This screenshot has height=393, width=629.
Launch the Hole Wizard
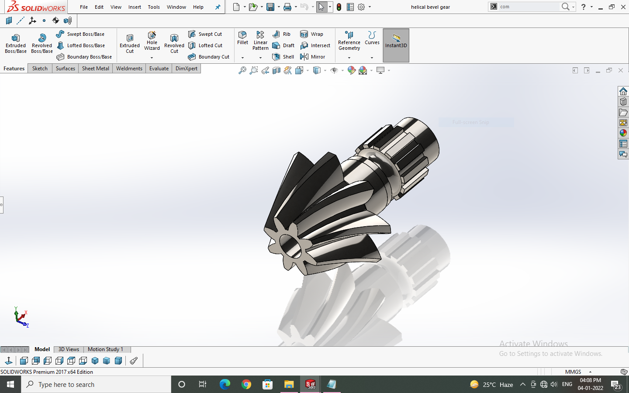point(152,41)
